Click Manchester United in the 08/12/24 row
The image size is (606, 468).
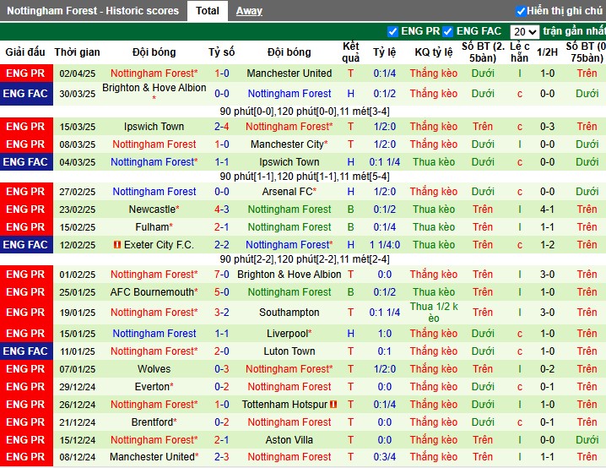click(x=154, y=457)
